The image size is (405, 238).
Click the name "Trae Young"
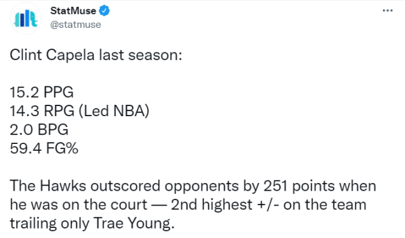click(132, 223)
